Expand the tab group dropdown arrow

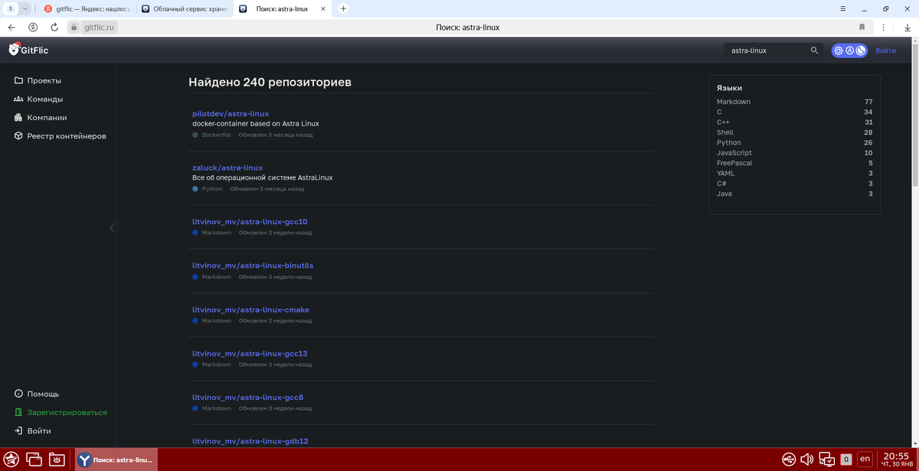point(25,8)
